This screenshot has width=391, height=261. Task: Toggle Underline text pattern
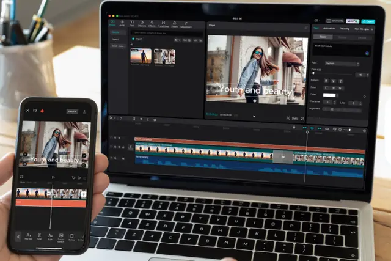click(334, 81)
